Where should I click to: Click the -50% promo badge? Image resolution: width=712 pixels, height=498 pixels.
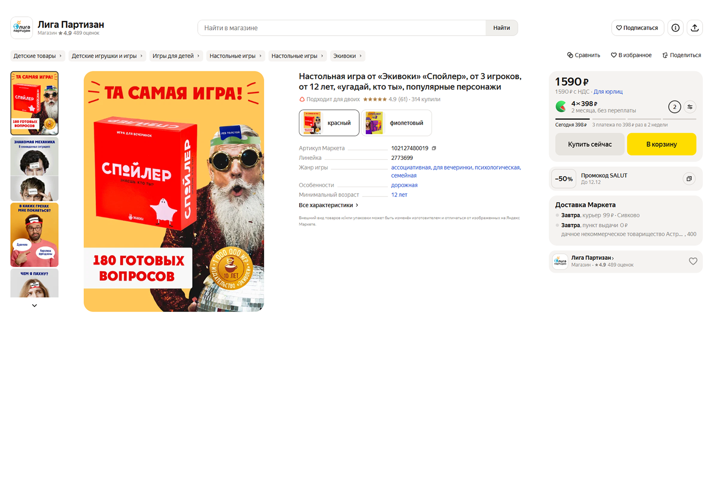[x=564, y=179]
